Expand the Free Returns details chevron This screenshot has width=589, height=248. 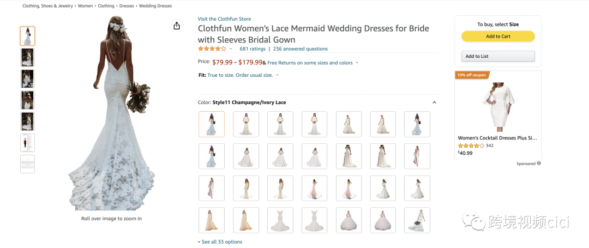click(357, 63)
